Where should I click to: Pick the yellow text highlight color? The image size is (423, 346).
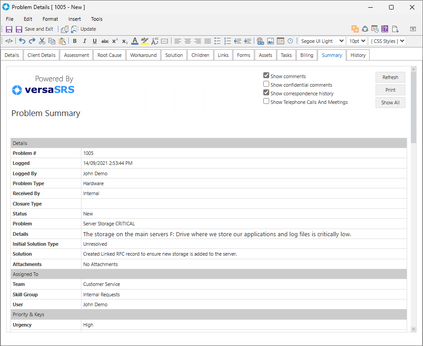(x=145, y=41)
